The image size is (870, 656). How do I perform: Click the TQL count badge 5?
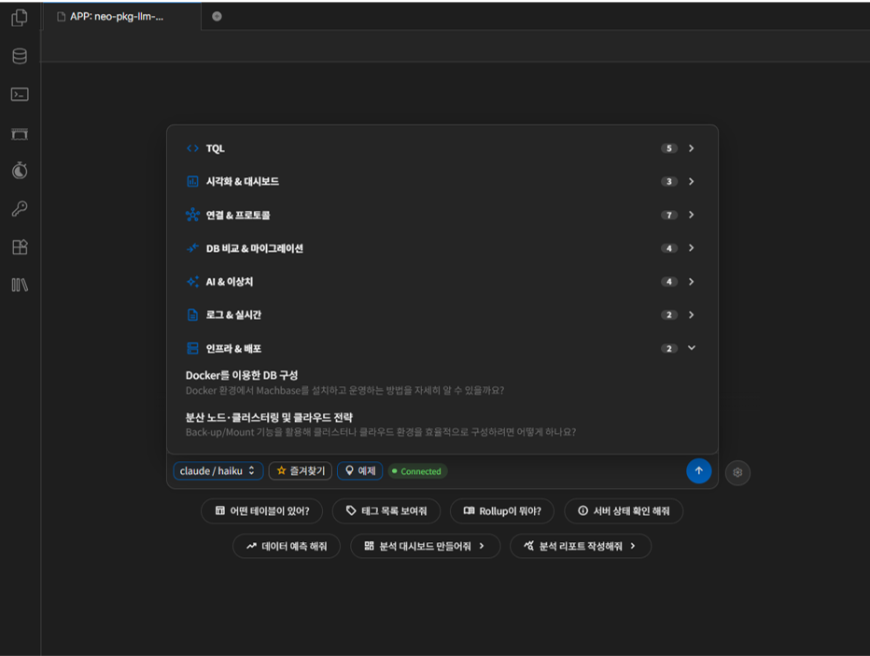(669, 148)
